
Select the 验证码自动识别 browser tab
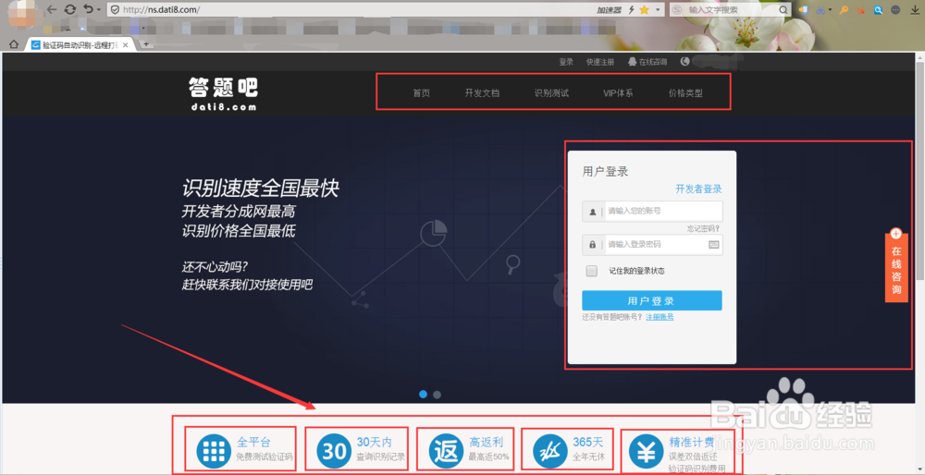pyautogui.click(x=79, y=44)
